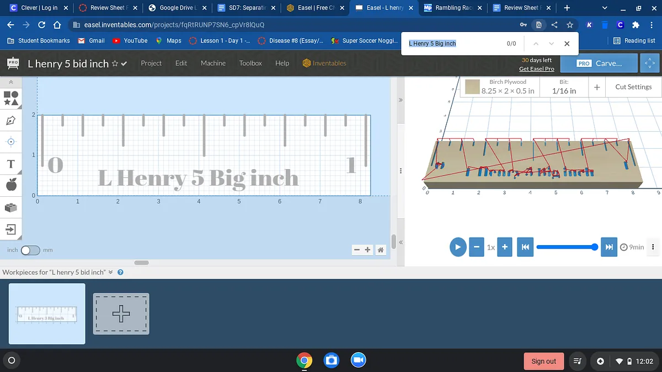Reload the page
The width and height of the screenshot is (662, 372).
[42, 25]
